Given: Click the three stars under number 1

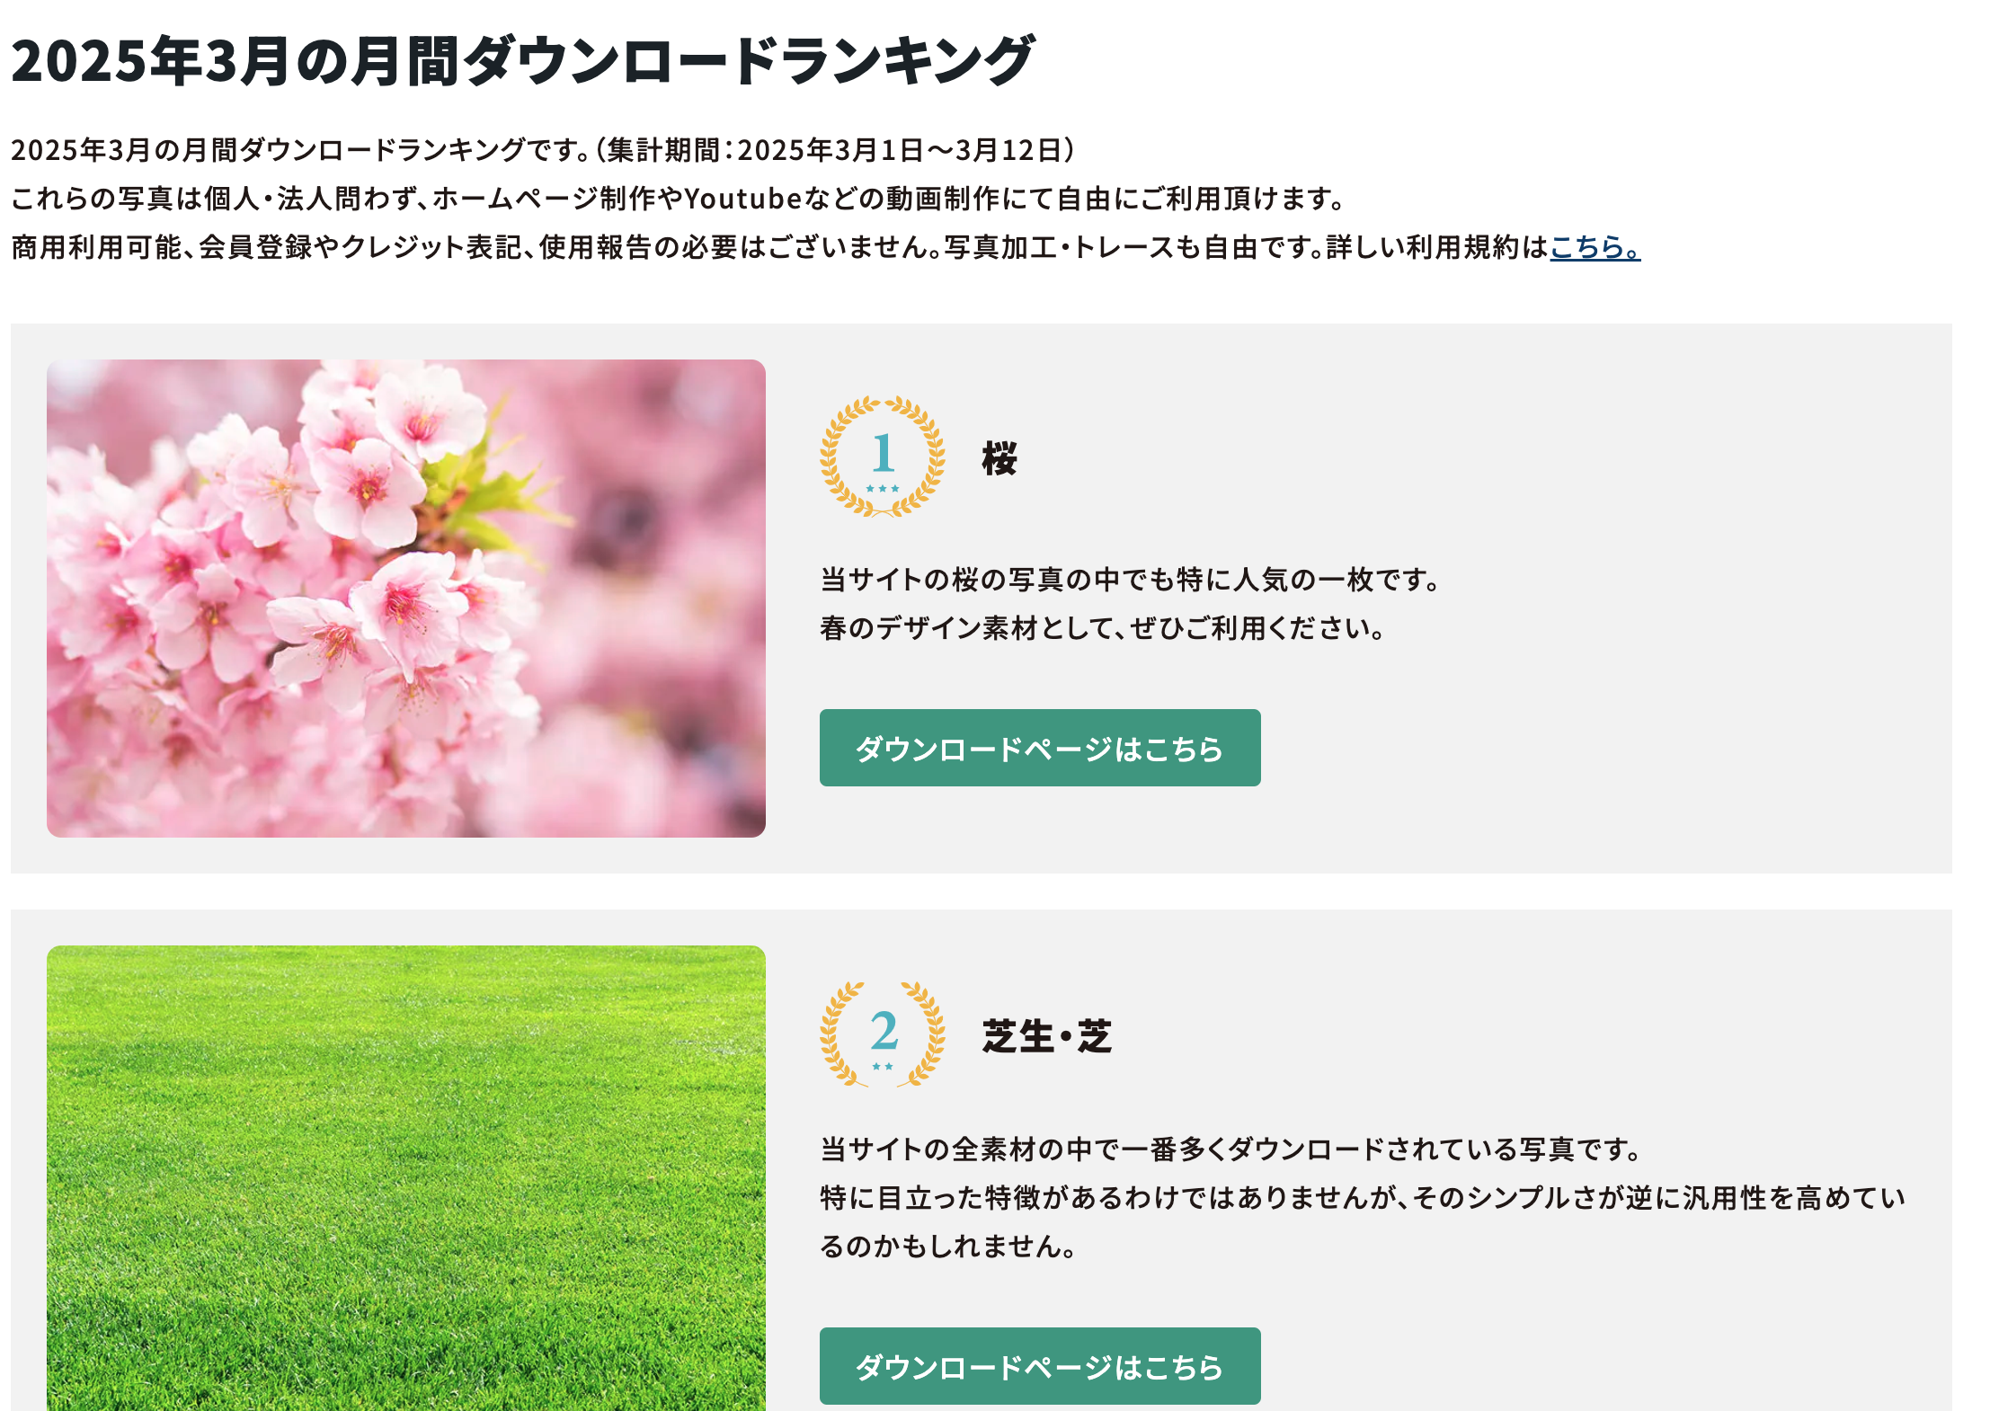Looking at the screenshot, I should pyautogui.click(x=883, y=489).
